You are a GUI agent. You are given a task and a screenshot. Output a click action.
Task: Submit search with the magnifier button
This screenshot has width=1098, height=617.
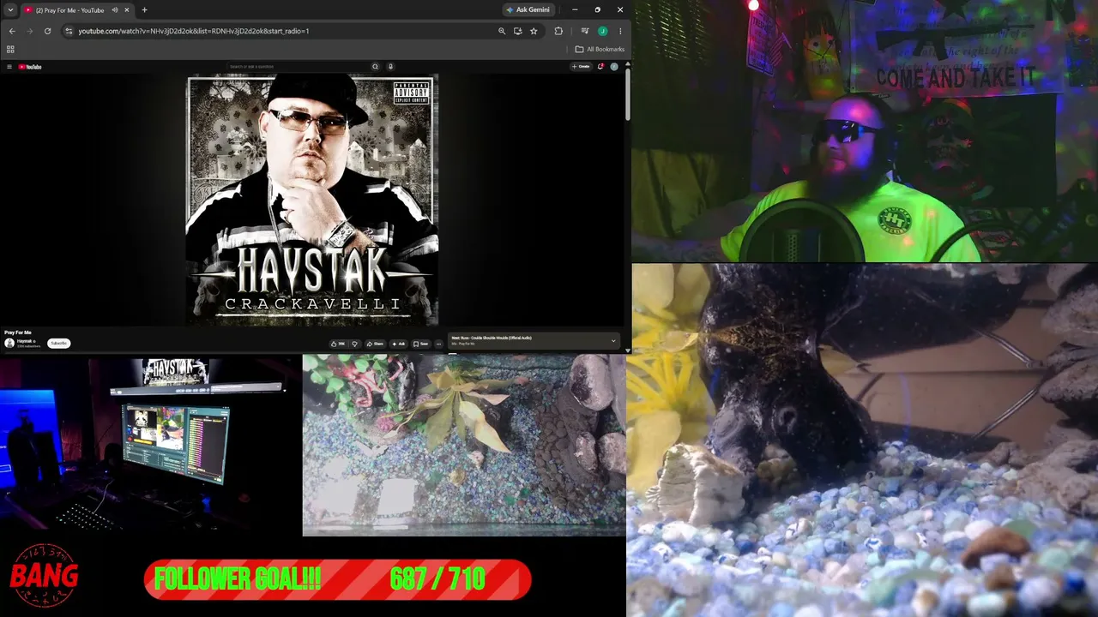pyautogui.click(x=375, y=66)
